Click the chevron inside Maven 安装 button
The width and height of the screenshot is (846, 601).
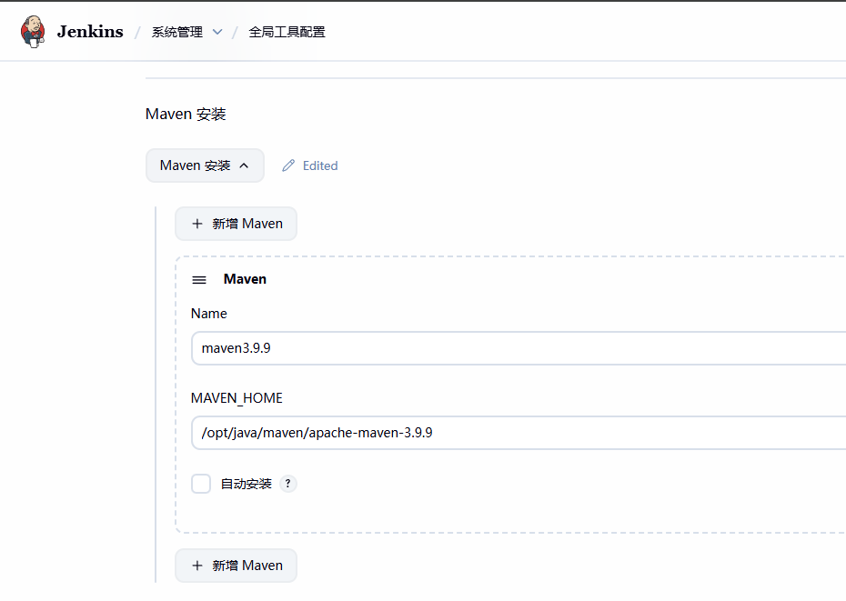pyautogui.click(x=244, y=165)
